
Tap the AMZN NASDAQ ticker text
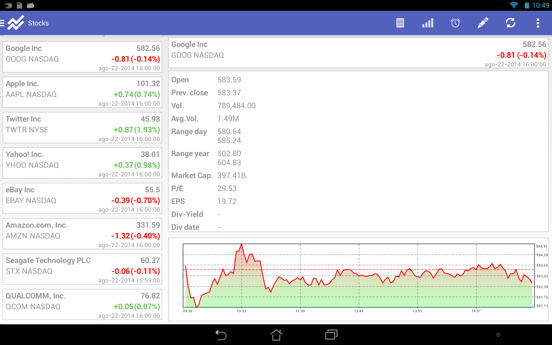click(33, 236)
